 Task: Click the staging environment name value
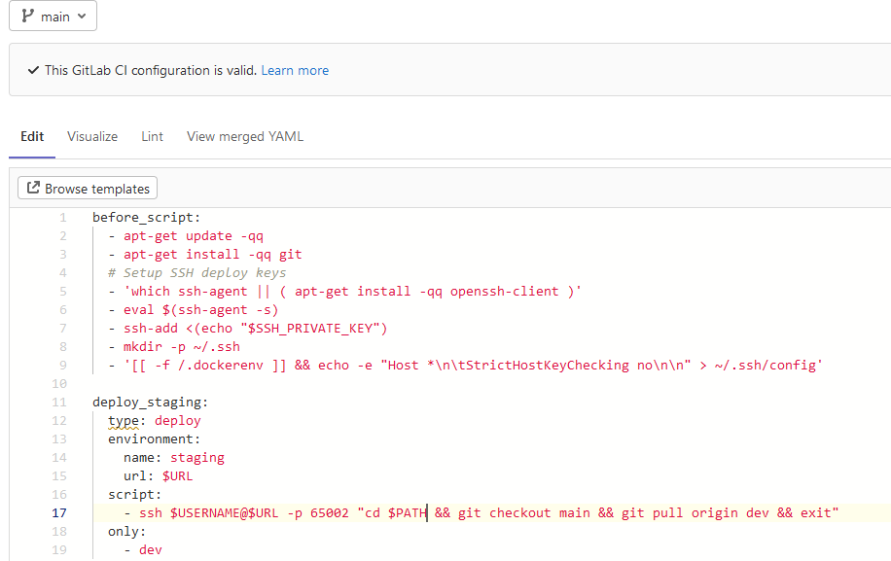point(196,457)
